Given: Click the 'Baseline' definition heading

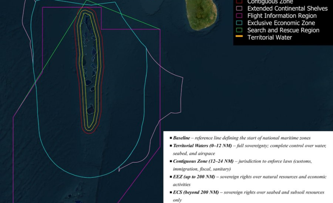Looking at the screenshot, I should pos(181,138).
